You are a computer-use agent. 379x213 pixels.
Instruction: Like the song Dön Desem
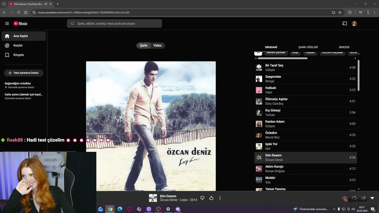[211, 198]
